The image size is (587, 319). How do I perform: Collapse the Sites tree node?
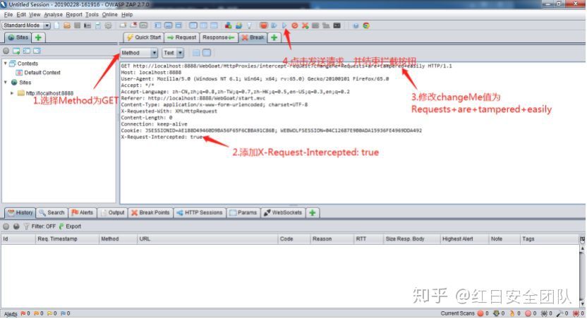pos(5,82)
